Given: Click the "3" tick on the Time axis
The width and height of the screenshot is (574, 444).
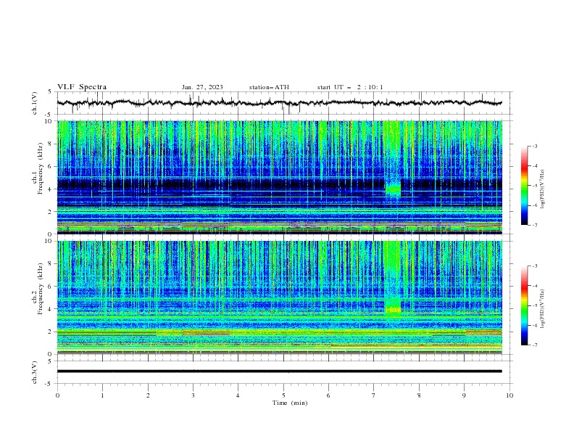Looking at the screenshot, I should pyautogui.click(x=193, y=395).
